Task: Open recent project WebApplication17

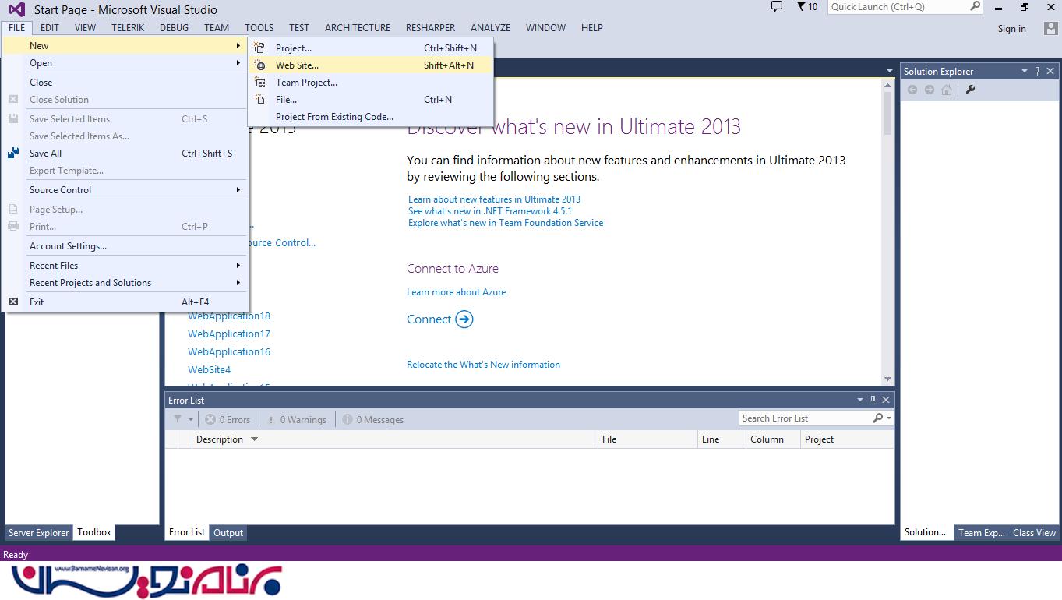Action: 229,334
